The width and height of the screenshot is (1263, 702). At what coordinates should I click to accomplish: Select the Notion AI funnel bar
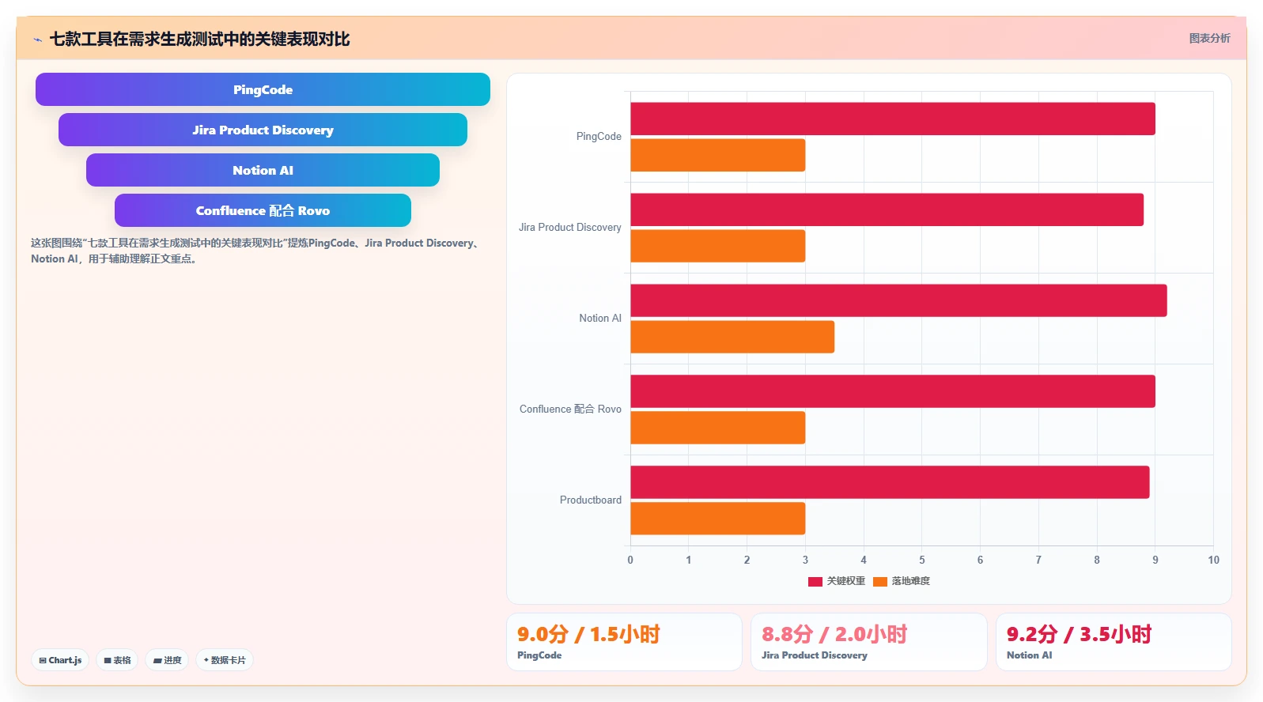point(263,170)
